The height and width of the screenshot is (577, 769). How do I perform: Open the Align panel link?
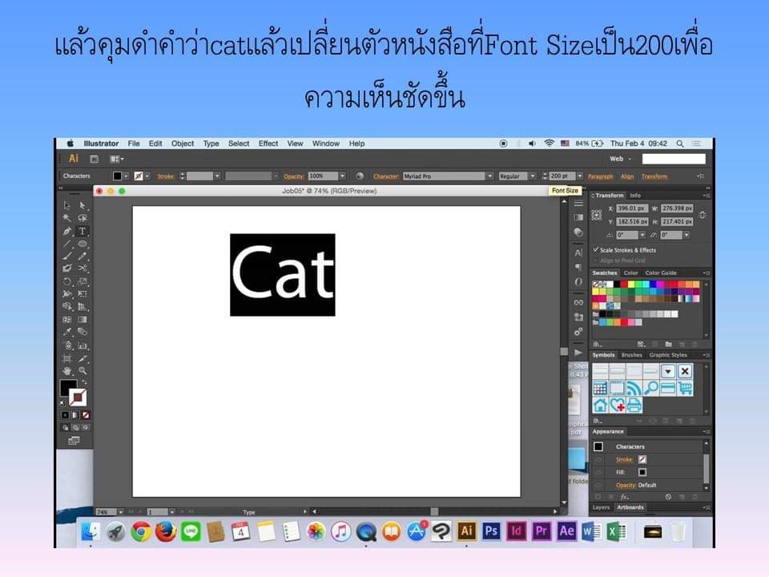click(627, 176)
